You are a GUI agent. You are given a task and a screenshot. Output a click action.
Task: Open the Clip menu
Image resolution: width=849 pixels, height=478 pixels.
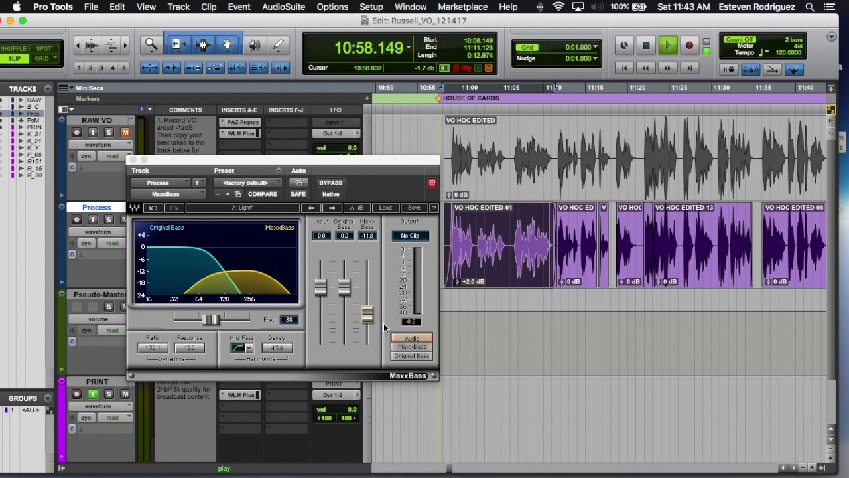[208, 7]
